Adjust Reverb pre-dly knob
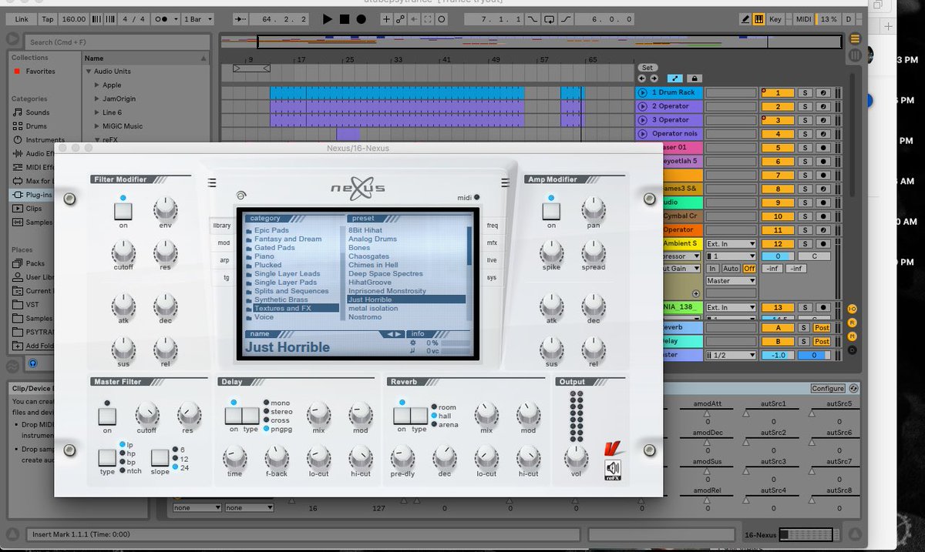 [x=402, y=458]
